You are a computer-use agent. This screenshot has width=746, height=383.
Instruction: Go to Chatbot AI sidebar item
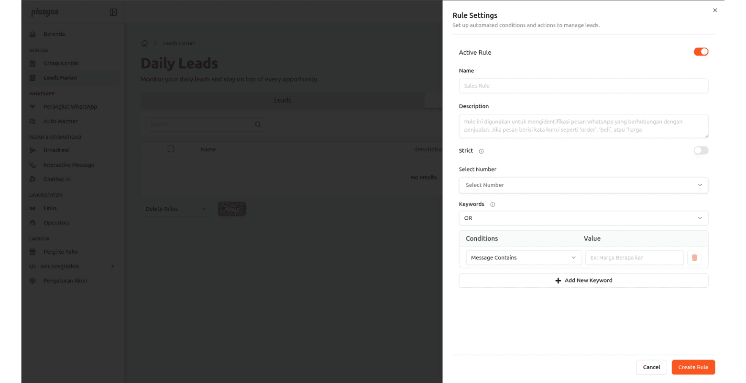click(x=57, y=180)
